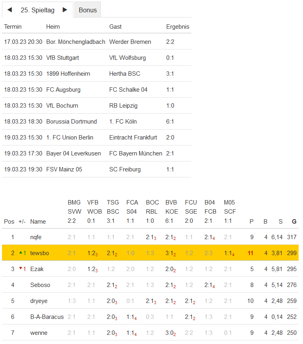Click player B-A-Baracus name
Image resolution: width=303 pixels, height=344 pixels.
pos(47,317)
